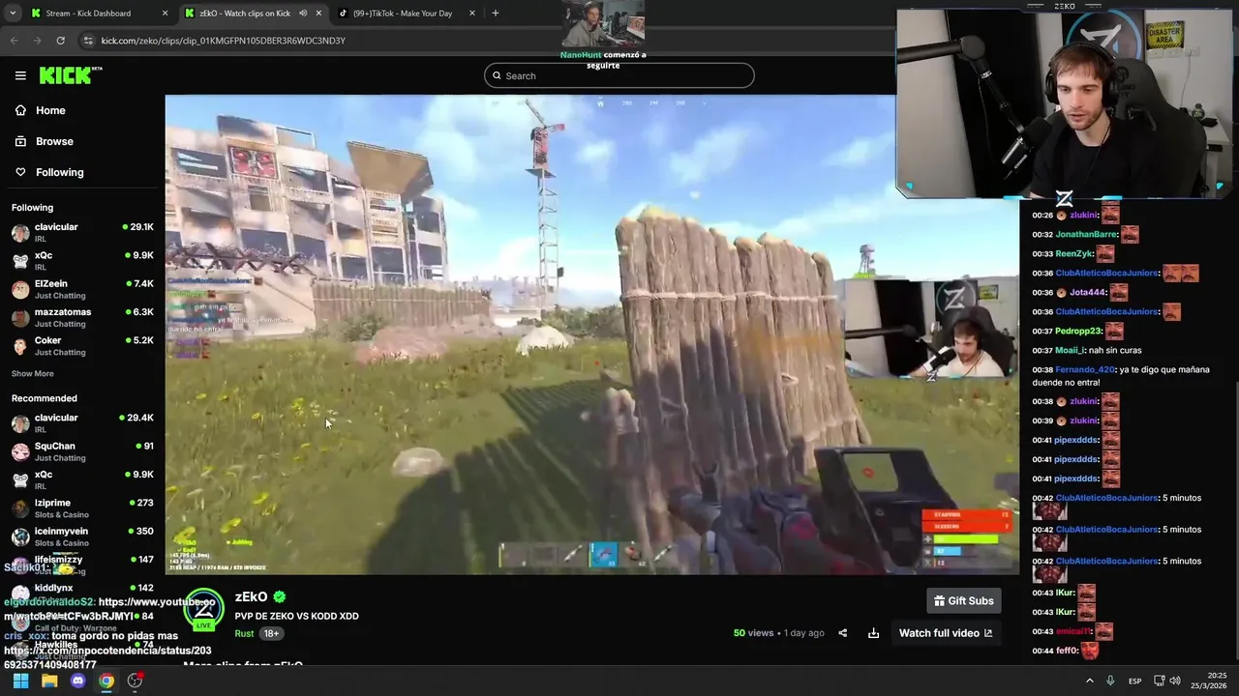View site information icon in address bar
1239x696 pixels.
[88, 41]
